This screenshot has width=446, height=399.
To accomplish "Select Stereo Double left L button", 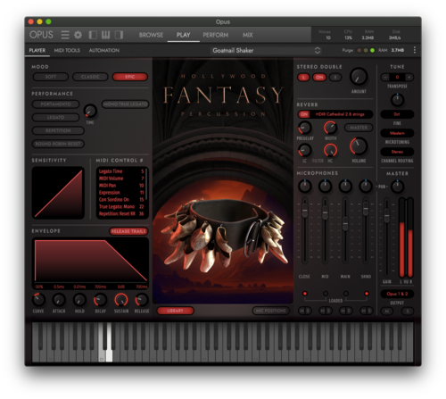I will (x=303, y=78).
